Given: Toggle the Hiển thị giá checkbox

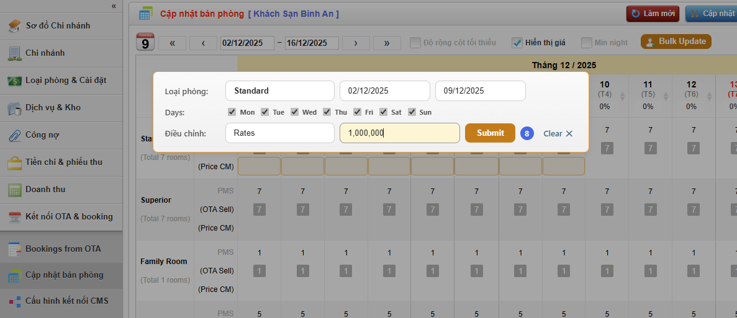Looking at the screenshot, I should (517, 43).
